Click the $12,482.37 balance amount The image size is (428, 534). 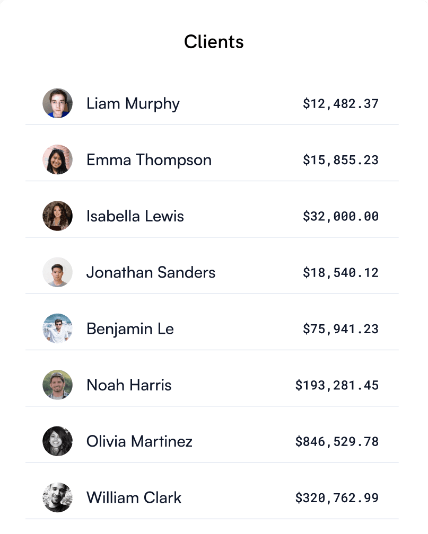pyautogui.click(x=340, y=103)
